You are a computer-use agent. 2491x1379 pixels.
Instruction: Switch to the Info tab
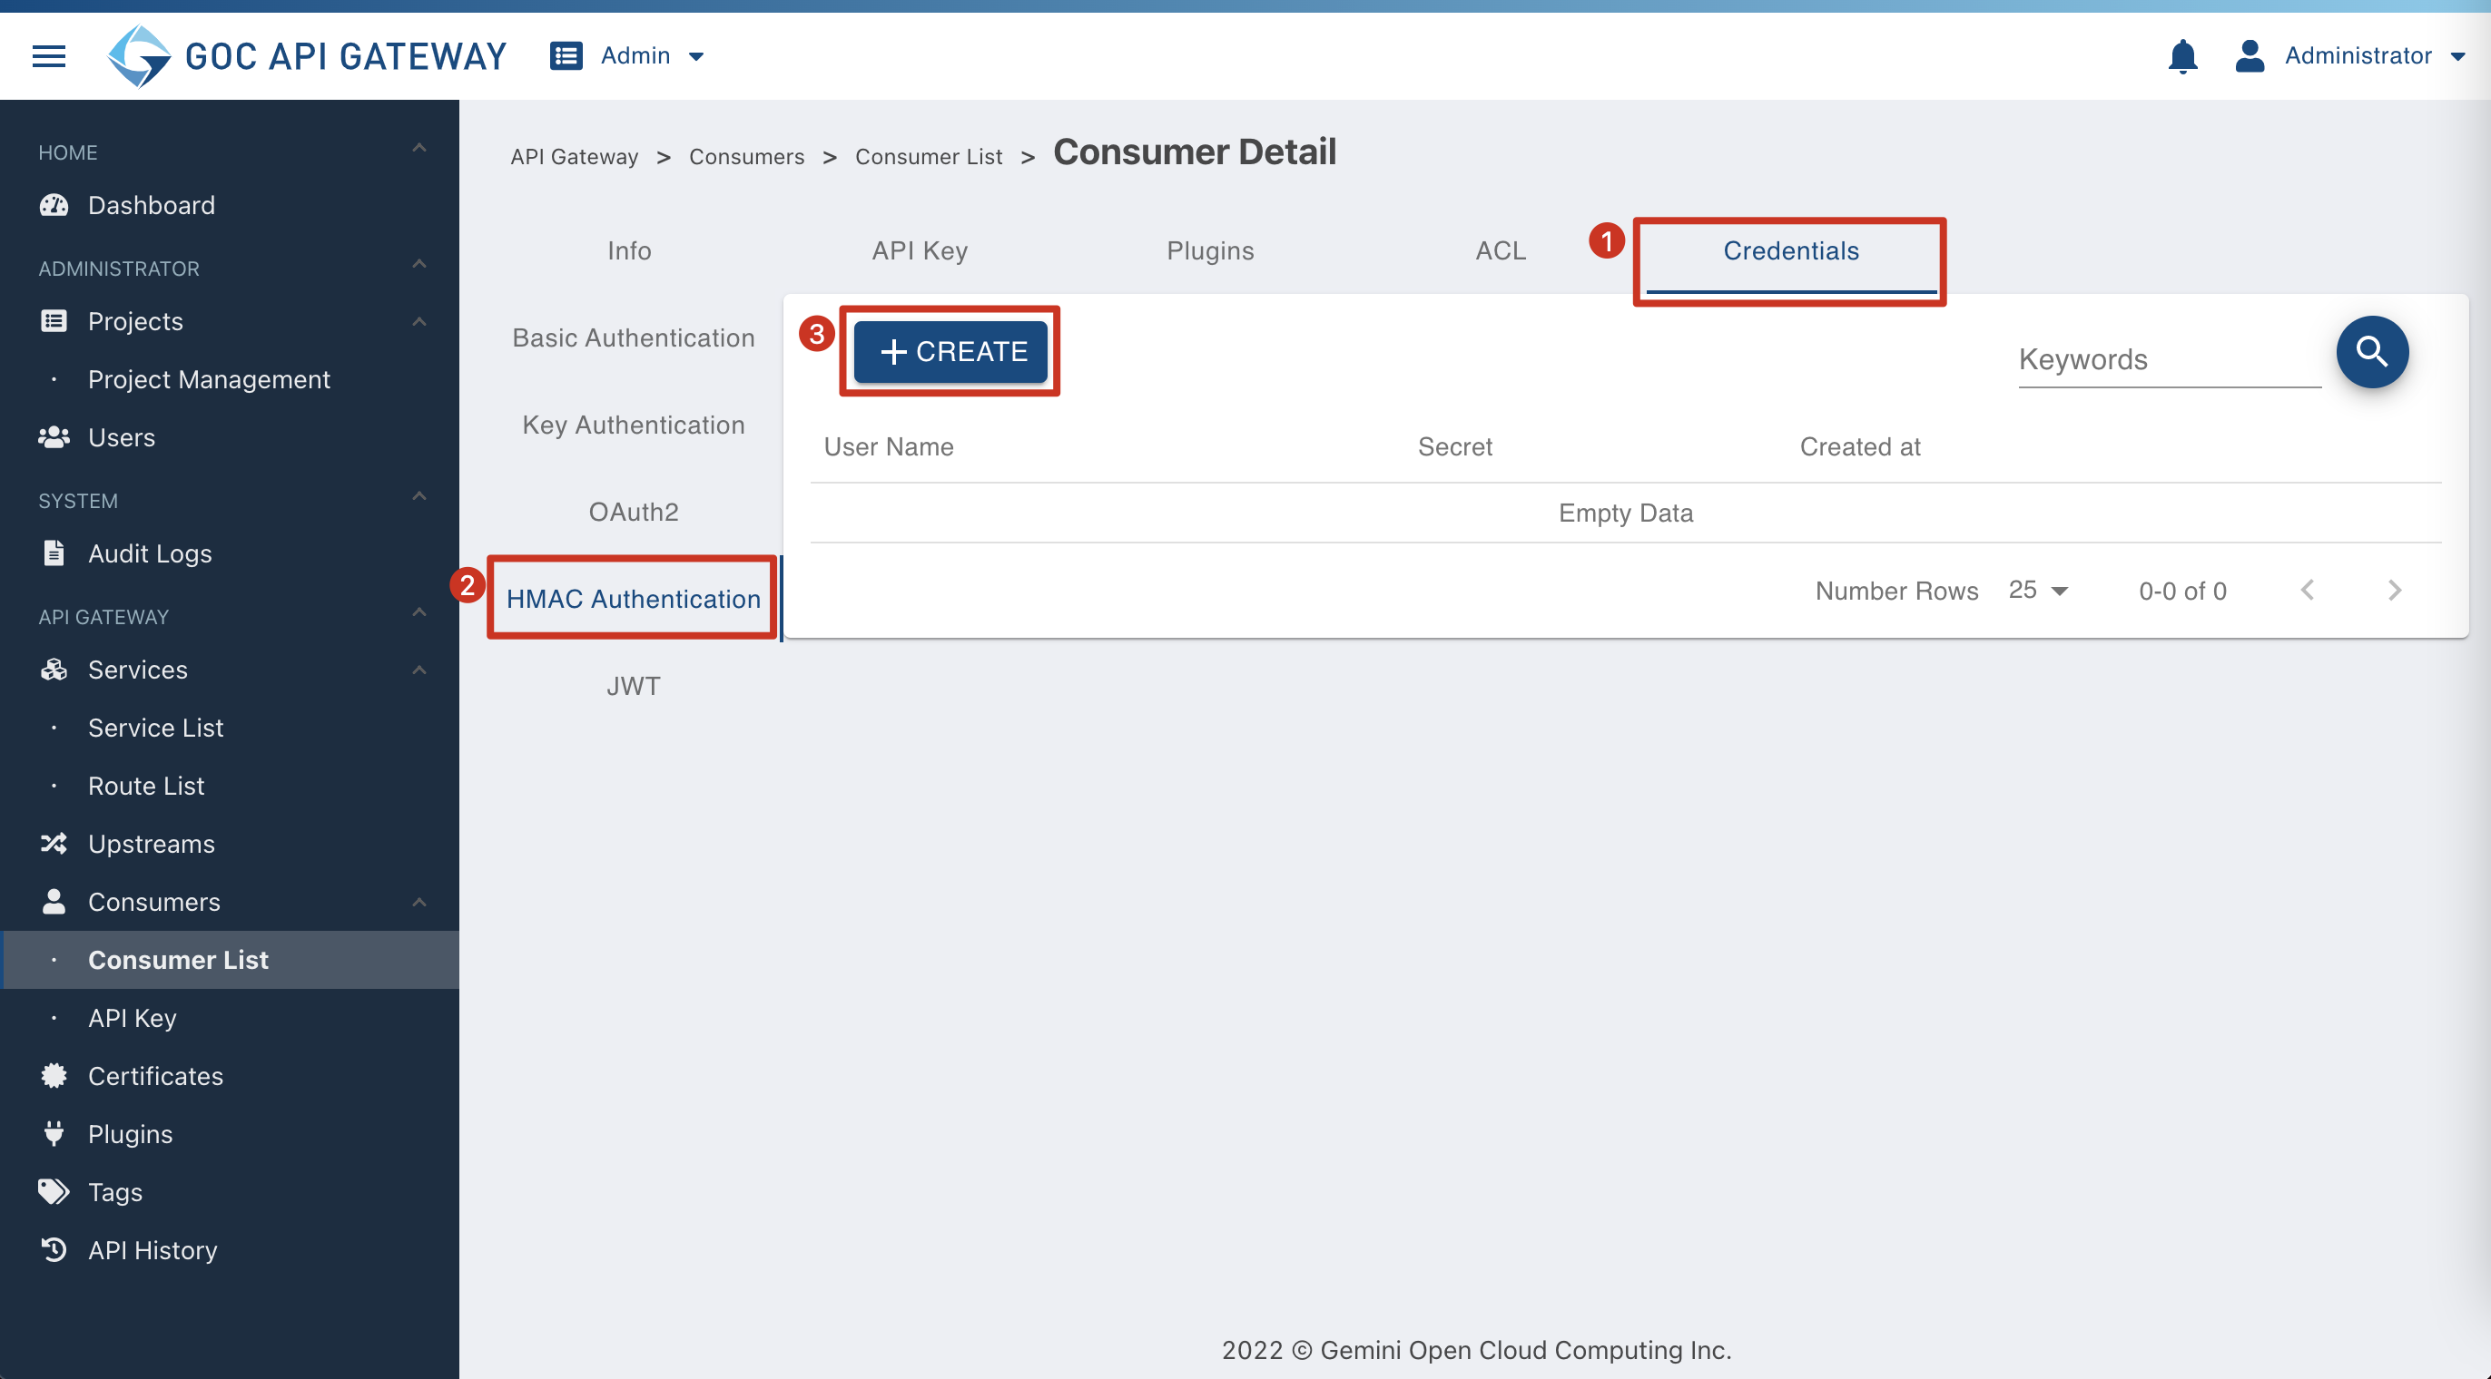(629, 250)
